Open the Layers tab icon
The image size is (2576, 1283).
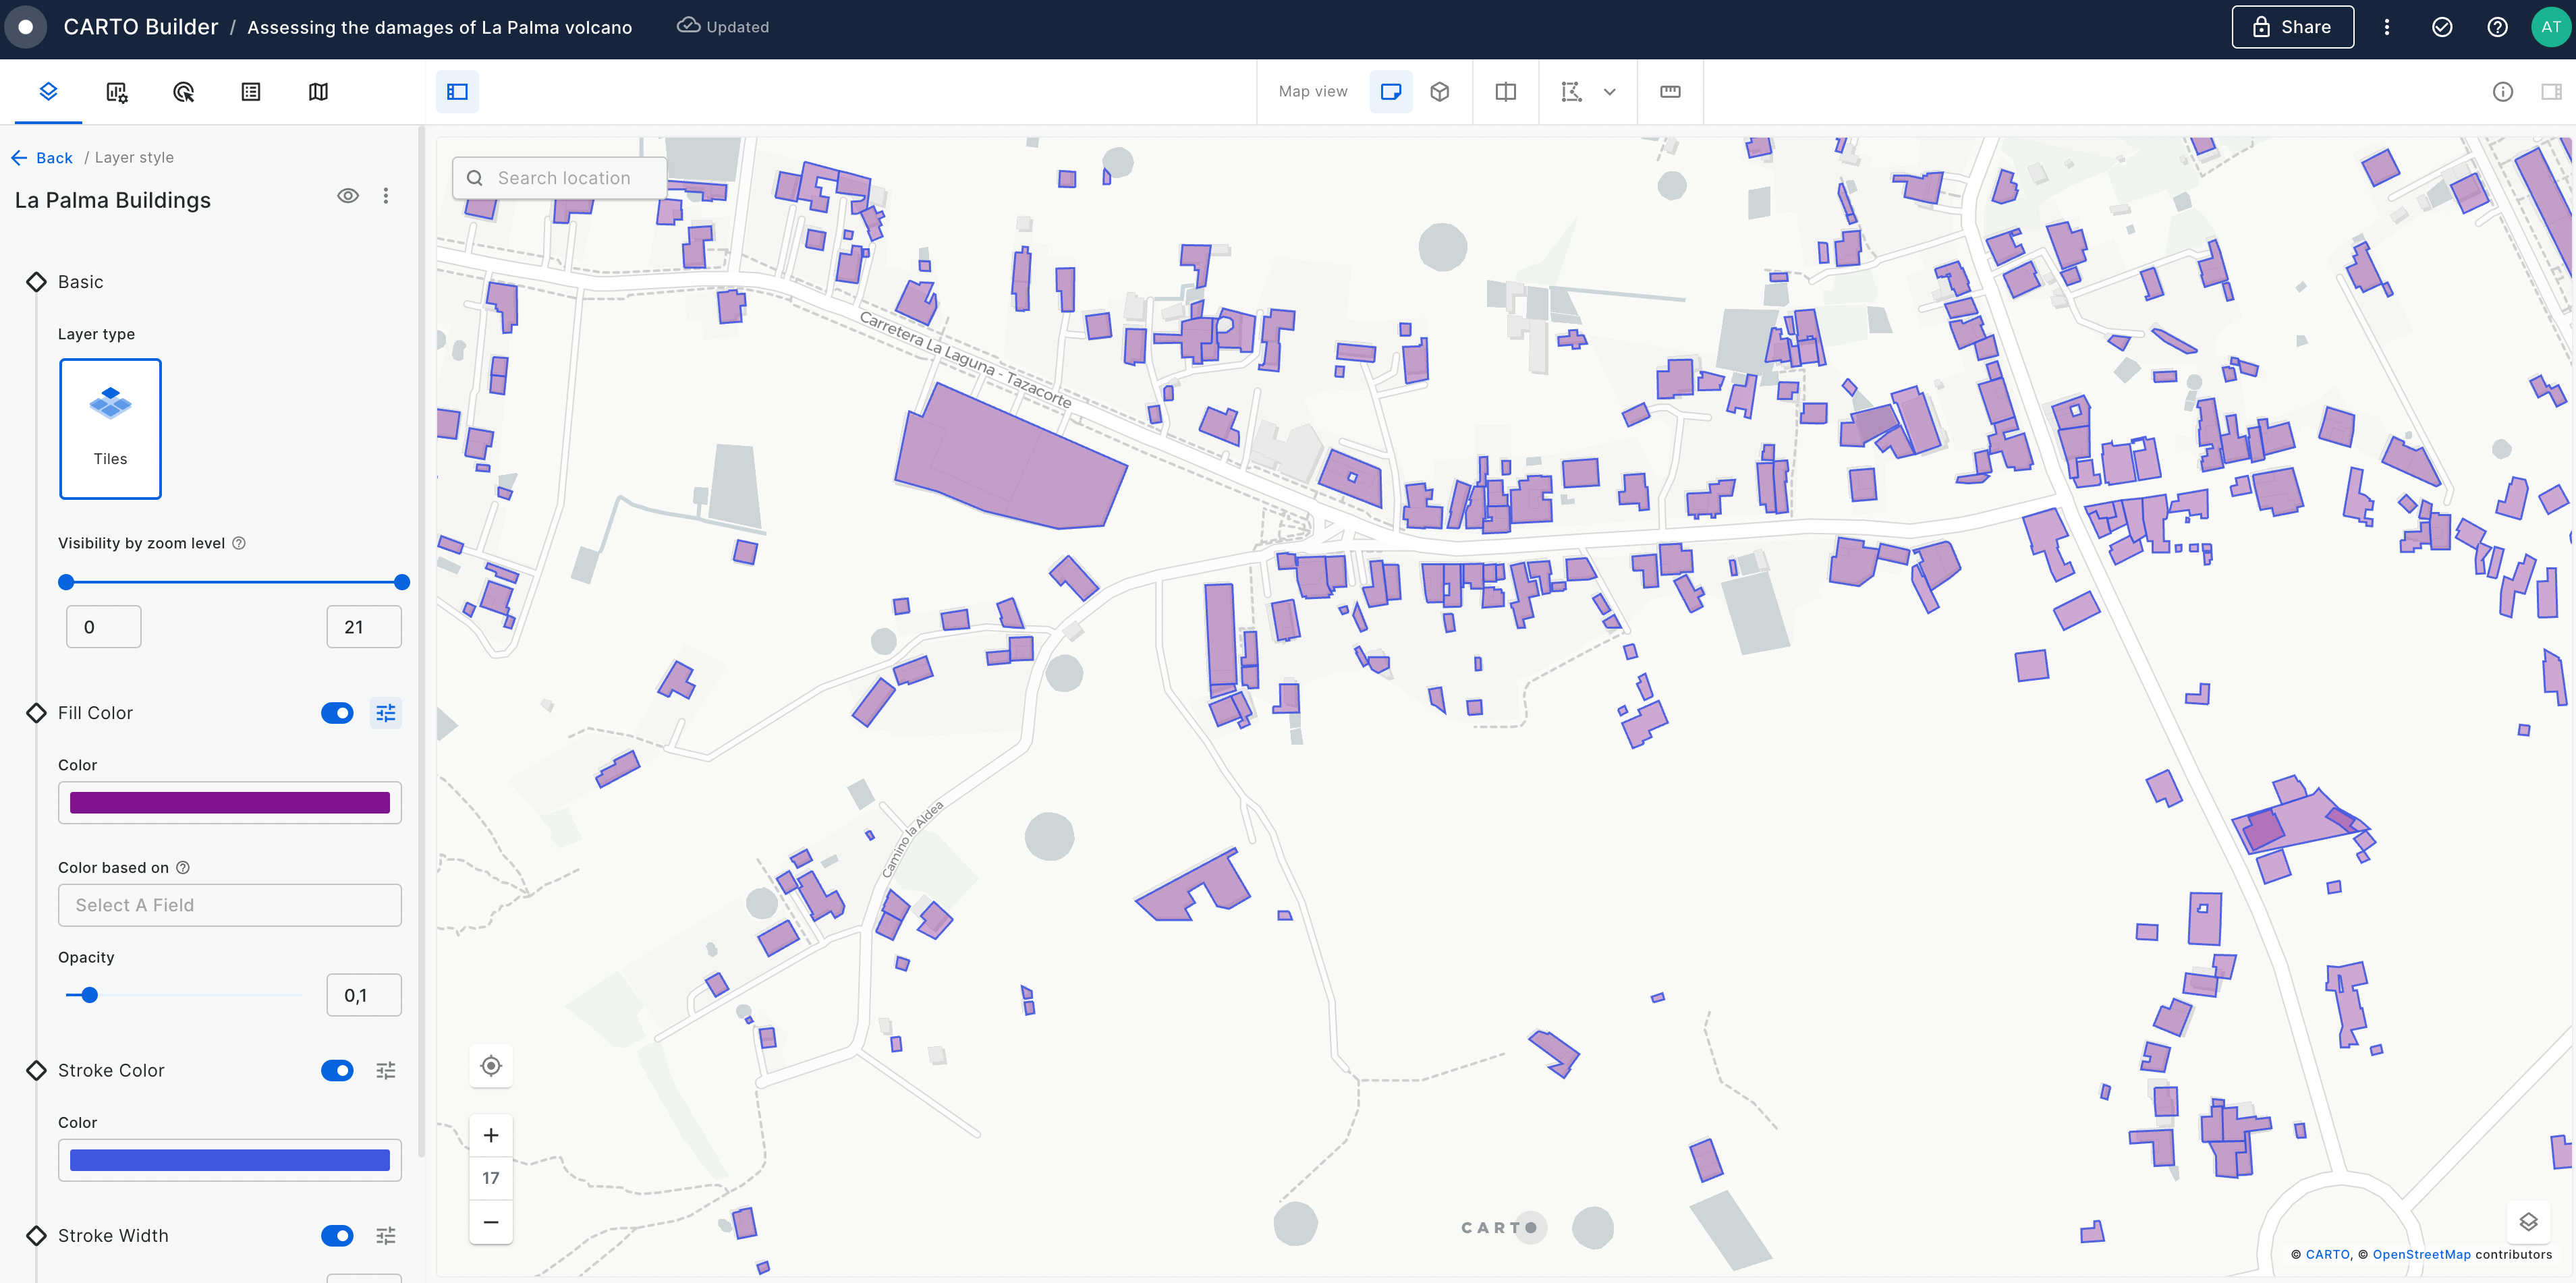pyautogui.click(x=48, y=91)
